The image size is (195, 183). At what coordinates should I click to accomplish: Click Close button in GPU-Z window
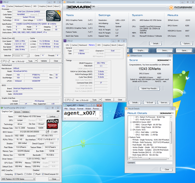point(54,179)
